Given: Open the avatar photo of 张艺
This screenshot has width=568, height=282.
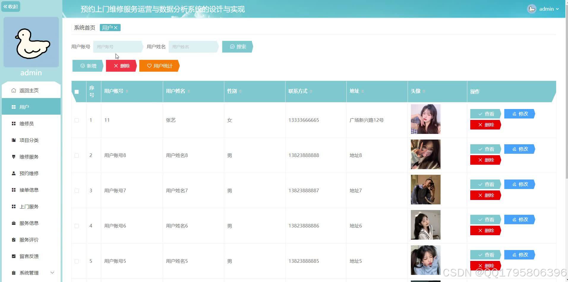Looking at the screenshot, I should tap(426, 119).
